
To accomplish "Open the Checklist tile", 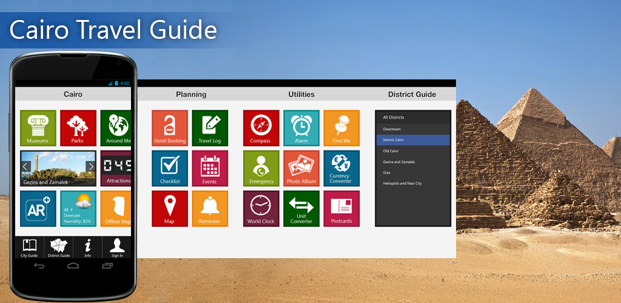I will (170, 168).
